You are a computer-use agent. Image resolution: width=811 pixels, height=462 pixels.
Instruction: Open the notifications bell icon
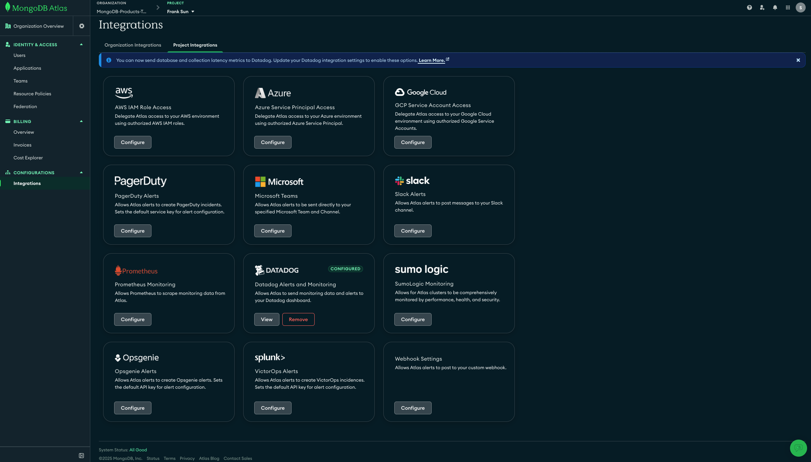(x=775, y=7)
